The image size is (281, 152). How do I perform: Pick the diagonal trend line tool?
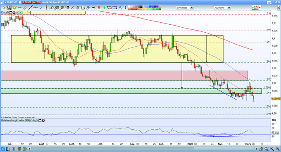[31, 8]
